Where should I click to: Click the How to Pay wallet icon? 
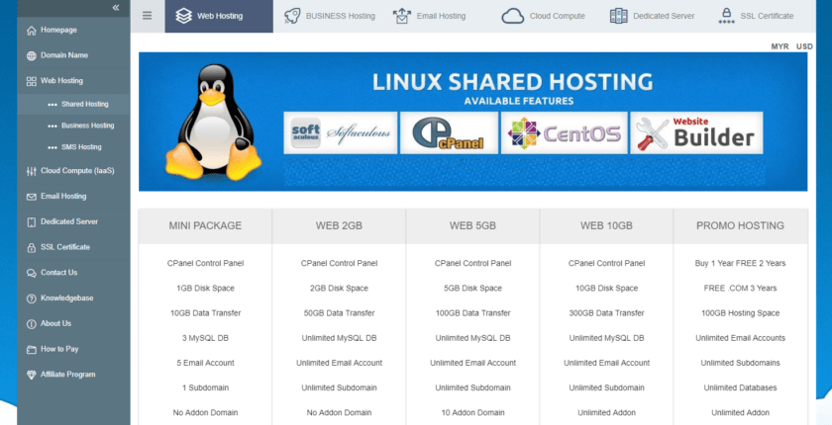click(x=32, y=349)
